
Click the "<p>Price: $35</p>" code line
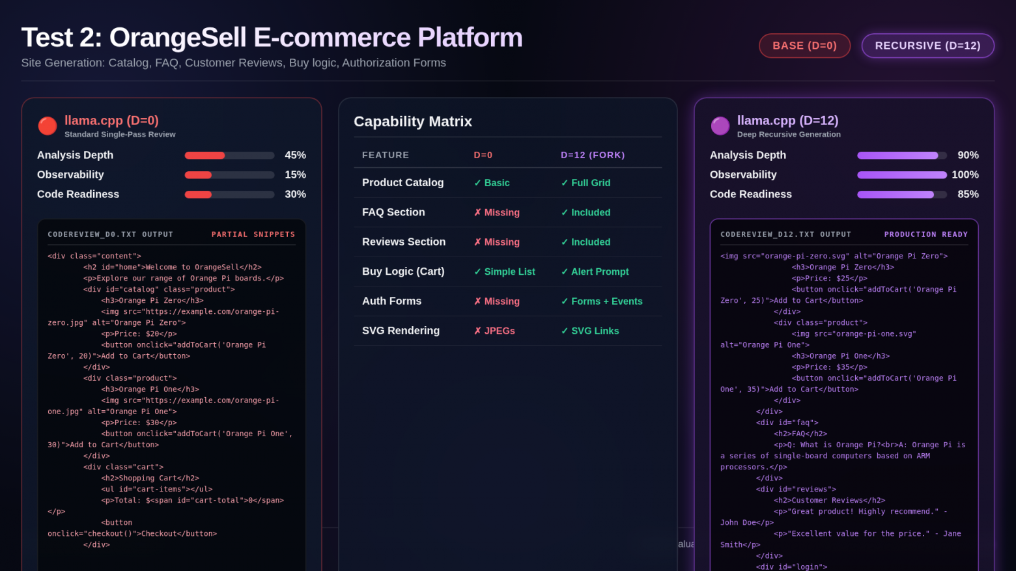tap(830, 368)
